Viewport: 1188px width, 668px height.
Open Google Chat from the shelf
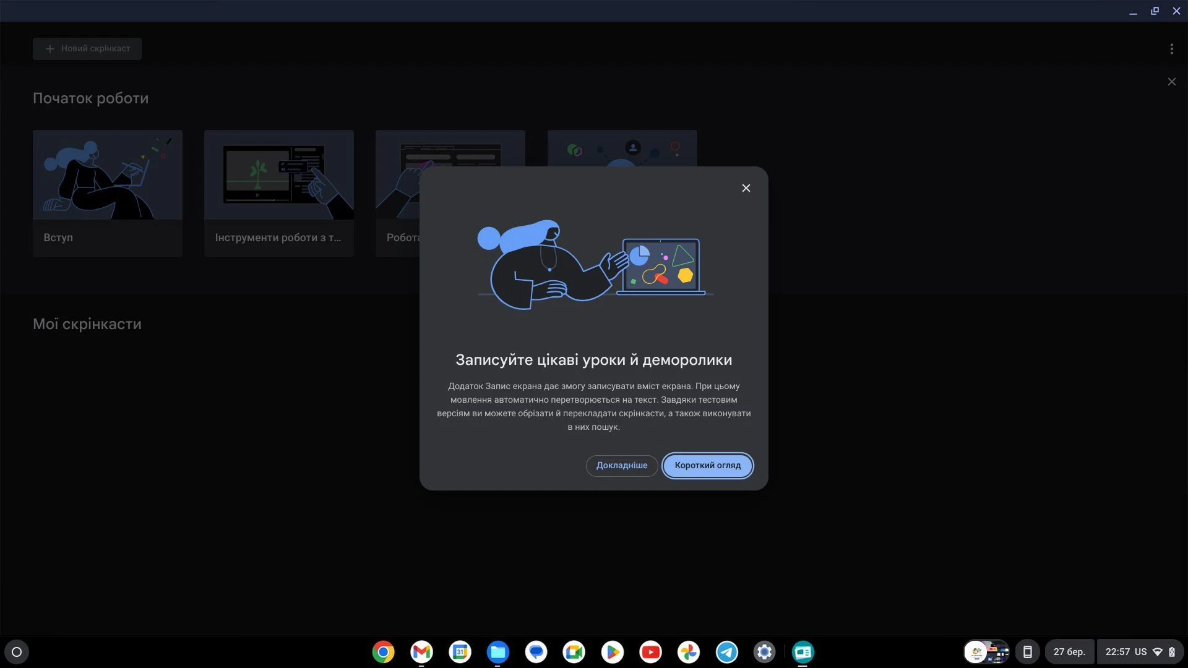pyautogui.click(x=536, y=652)
